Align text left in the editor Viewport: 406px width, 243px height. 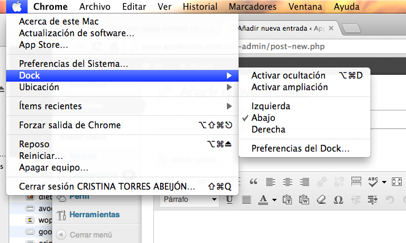pos(270,182)
